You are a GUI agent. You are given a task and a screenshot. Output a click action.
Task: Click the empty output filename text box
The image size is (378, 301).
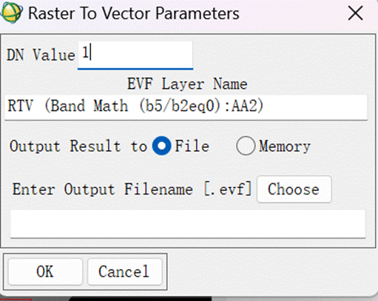coord(188,224)
